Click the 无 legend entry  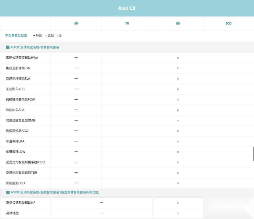[59, 36]
